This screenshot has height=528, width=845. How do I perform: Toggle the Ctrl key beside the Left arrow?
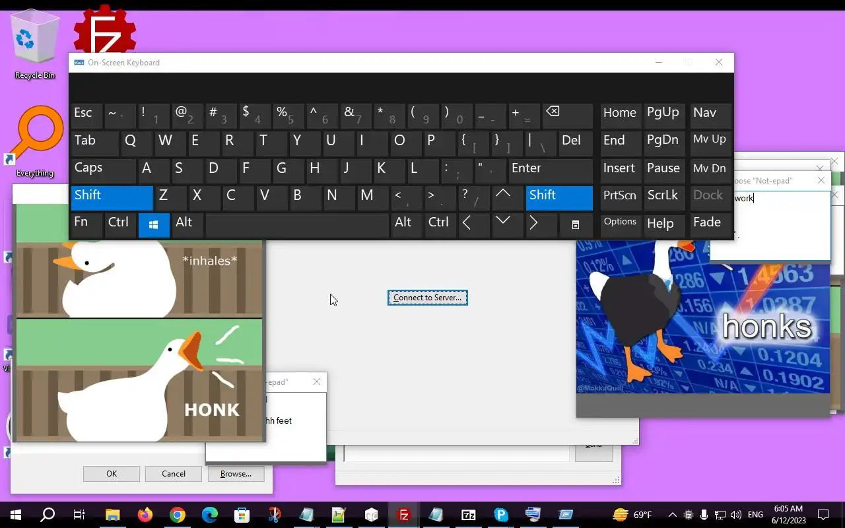coord(440,224)
